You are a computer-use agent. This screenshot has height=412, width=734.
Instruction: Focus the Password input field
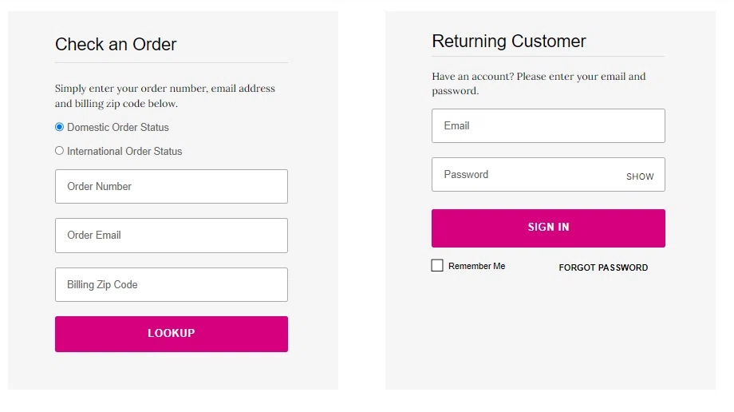[x=527, y=175]
